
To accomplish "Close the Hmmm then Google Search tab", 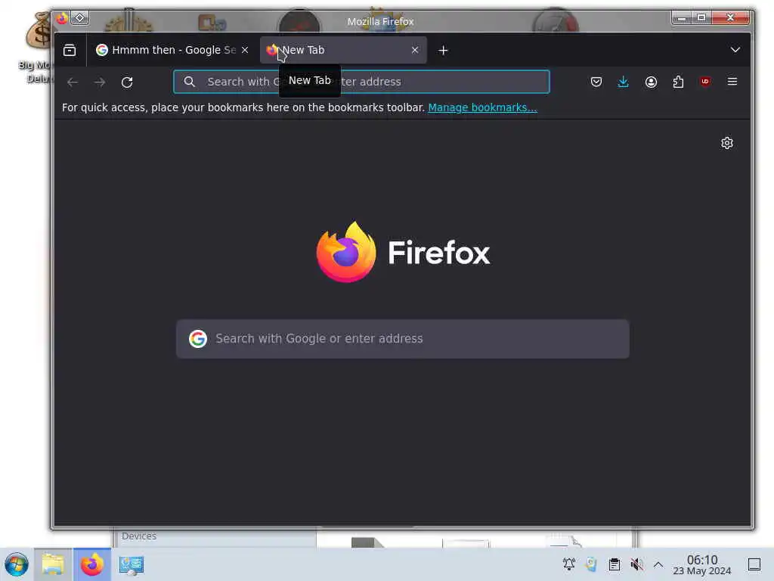I will coord(245,50).
